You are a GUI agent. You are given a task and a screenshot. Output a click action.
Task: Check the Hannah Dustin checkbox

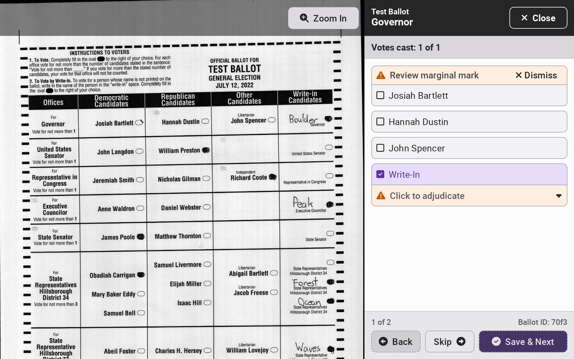(x=380, y=122)
